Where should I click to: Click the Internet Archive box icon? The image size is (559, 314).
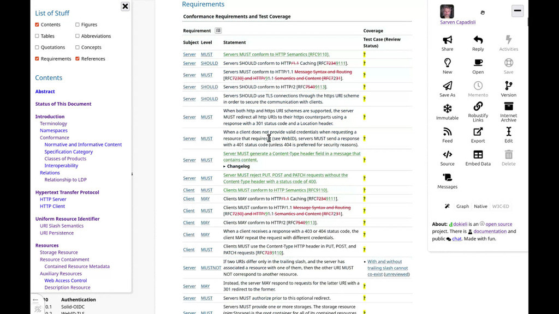(508, 106)
